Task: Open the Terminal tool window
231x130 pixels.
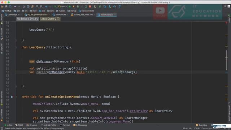Action: 65,125
